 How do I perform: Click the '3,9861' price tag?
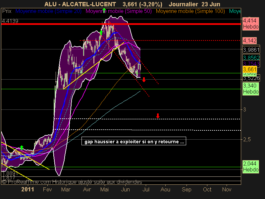point(251,50)
